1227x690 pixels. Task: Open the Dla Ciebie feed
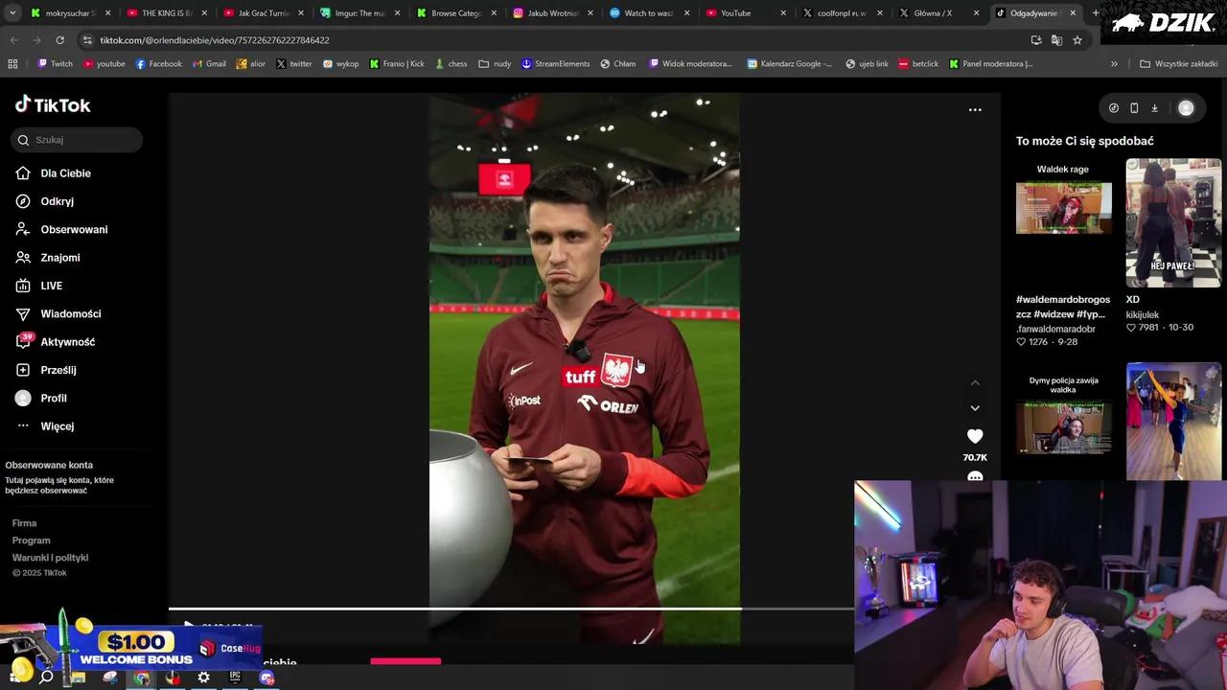(65, 173)
